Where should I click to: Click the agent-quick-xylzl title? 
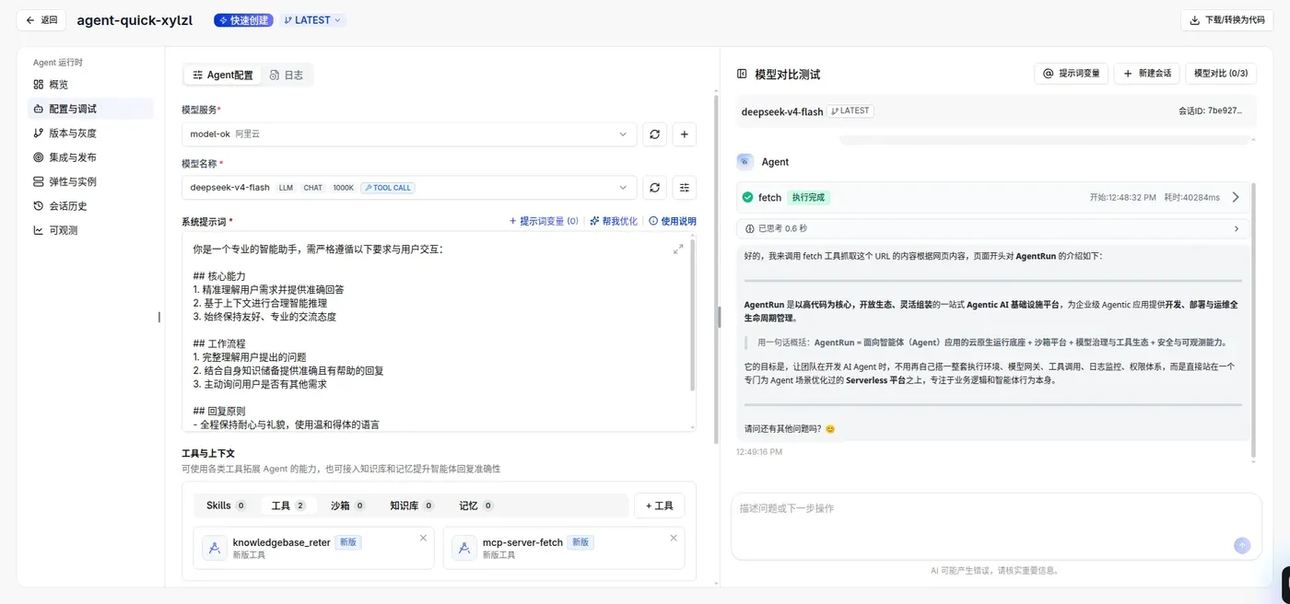pyautogui.click(x=135, y=20)
